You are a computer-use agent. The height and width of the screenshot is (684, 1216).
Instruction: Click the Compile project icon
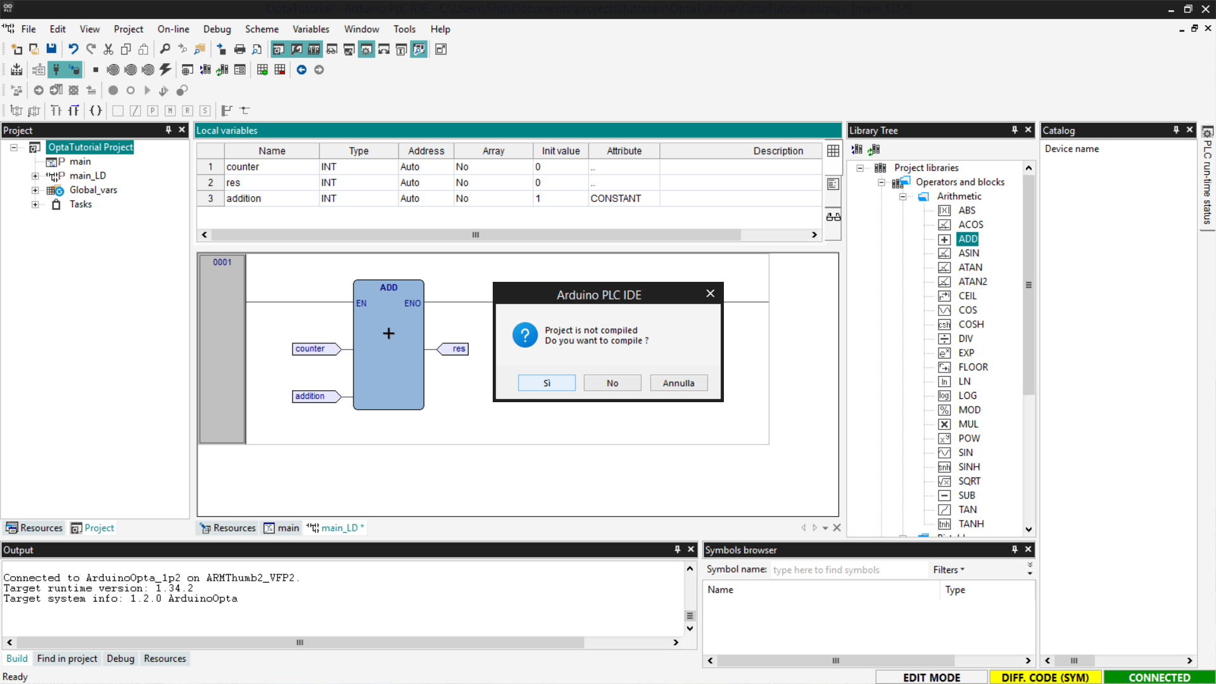click(x=16, y=70)
